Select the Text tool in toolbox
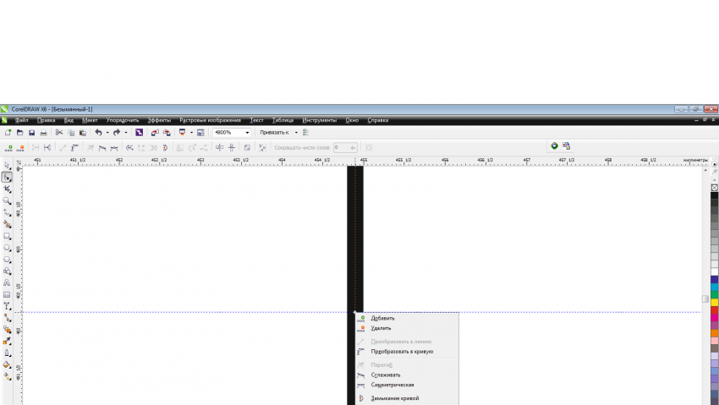This screenshot has height=405, width=719. point(7,282)
